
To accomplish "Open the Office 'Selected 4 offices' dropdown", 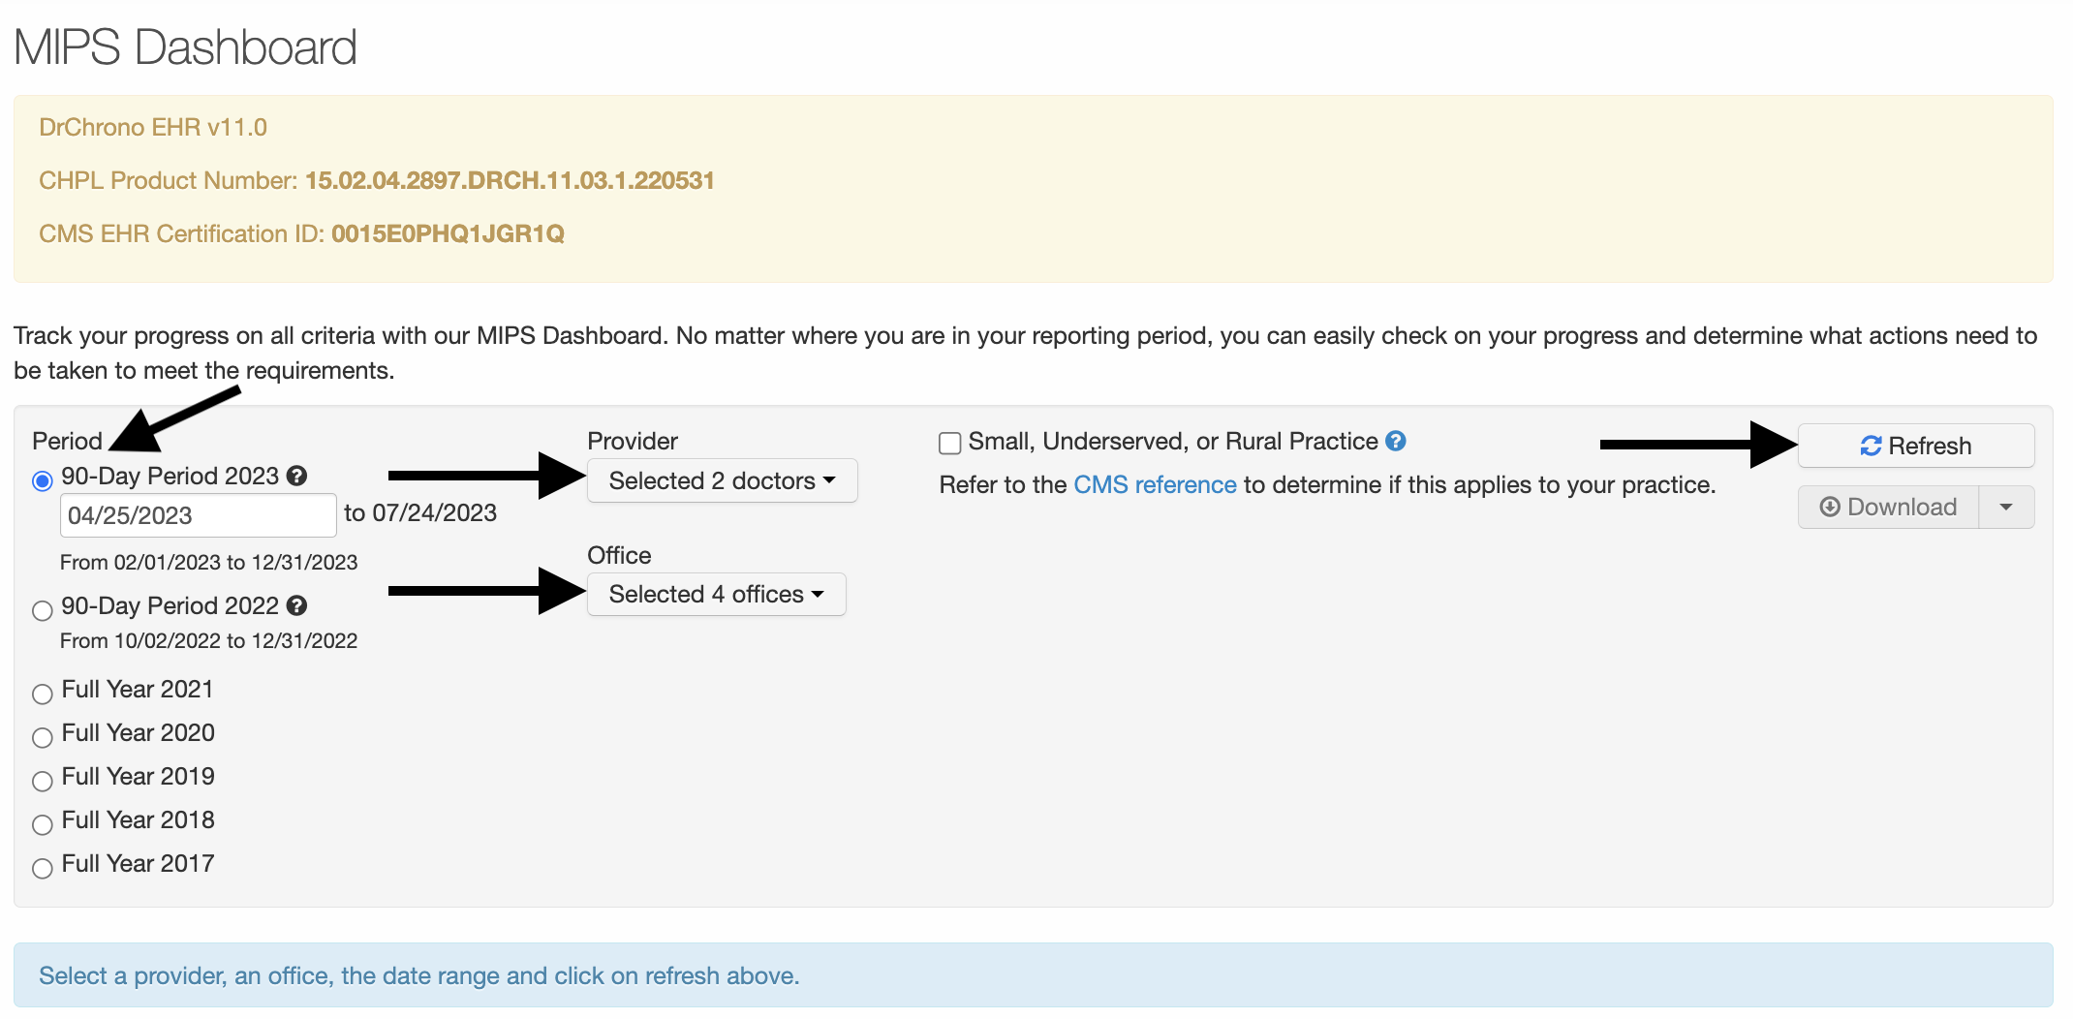I will tap(717, 594).
